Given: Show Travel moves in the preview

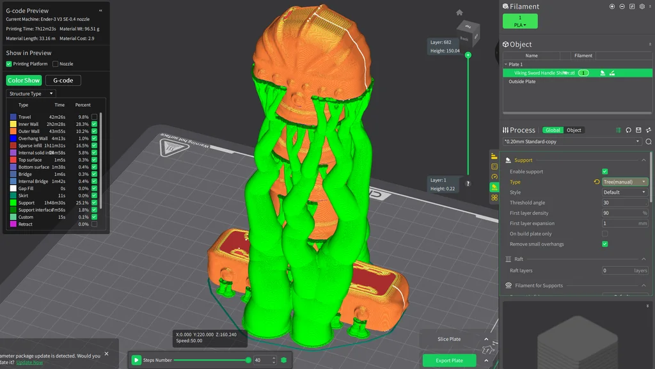Looking at the screenshot, I should 94,117.
